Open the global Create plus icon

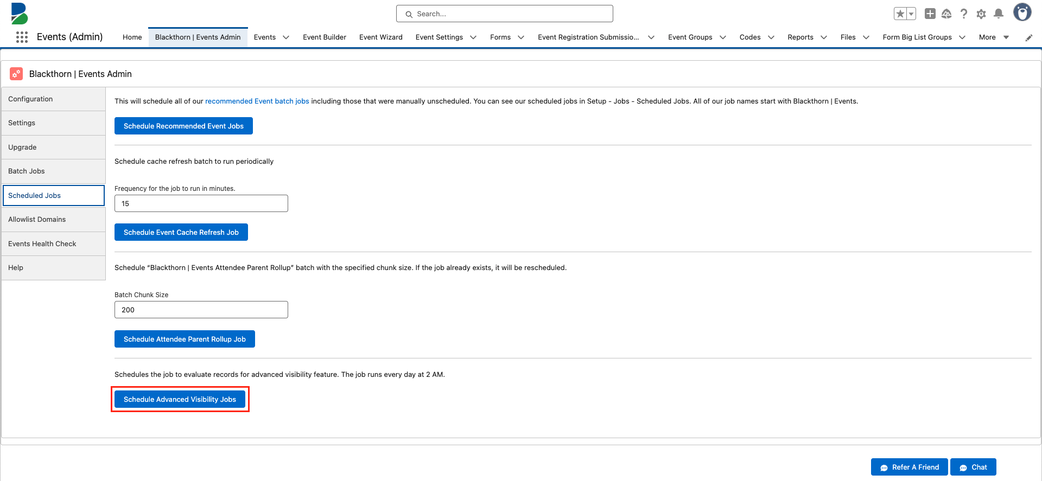(x=930, y=14)
